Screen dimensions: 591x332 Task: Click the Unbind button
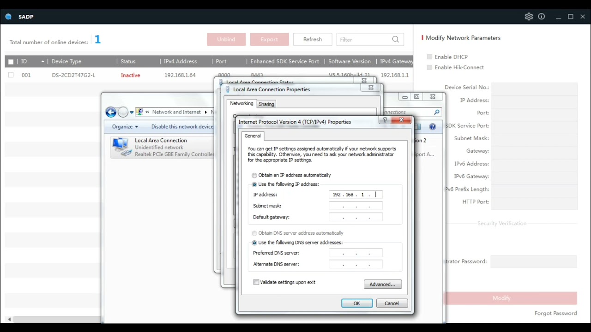pos(226,39)
